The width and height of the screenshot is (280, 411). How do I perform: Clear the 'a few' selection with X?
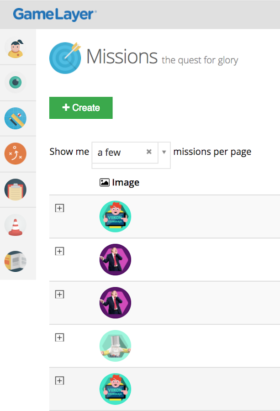click(x=149, y=152)
